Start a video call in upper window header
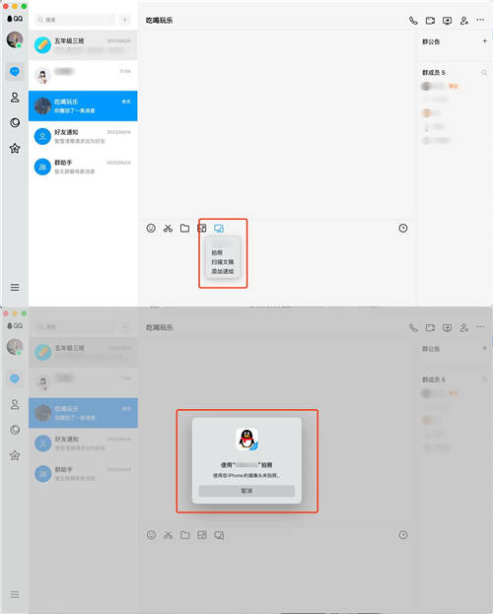The width and height of the screenshot is (493, 614). 430,21
